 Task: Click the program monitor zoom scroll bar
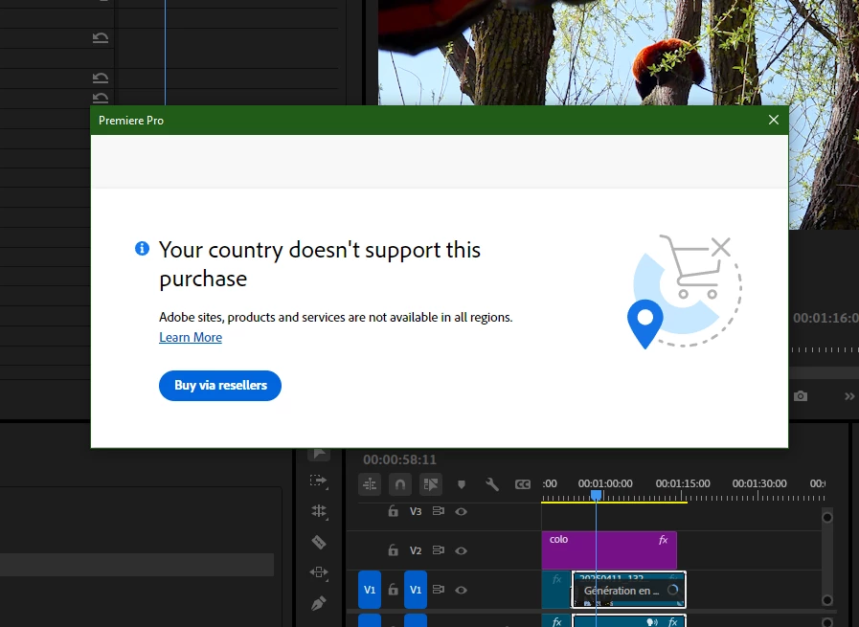[824, 372]
